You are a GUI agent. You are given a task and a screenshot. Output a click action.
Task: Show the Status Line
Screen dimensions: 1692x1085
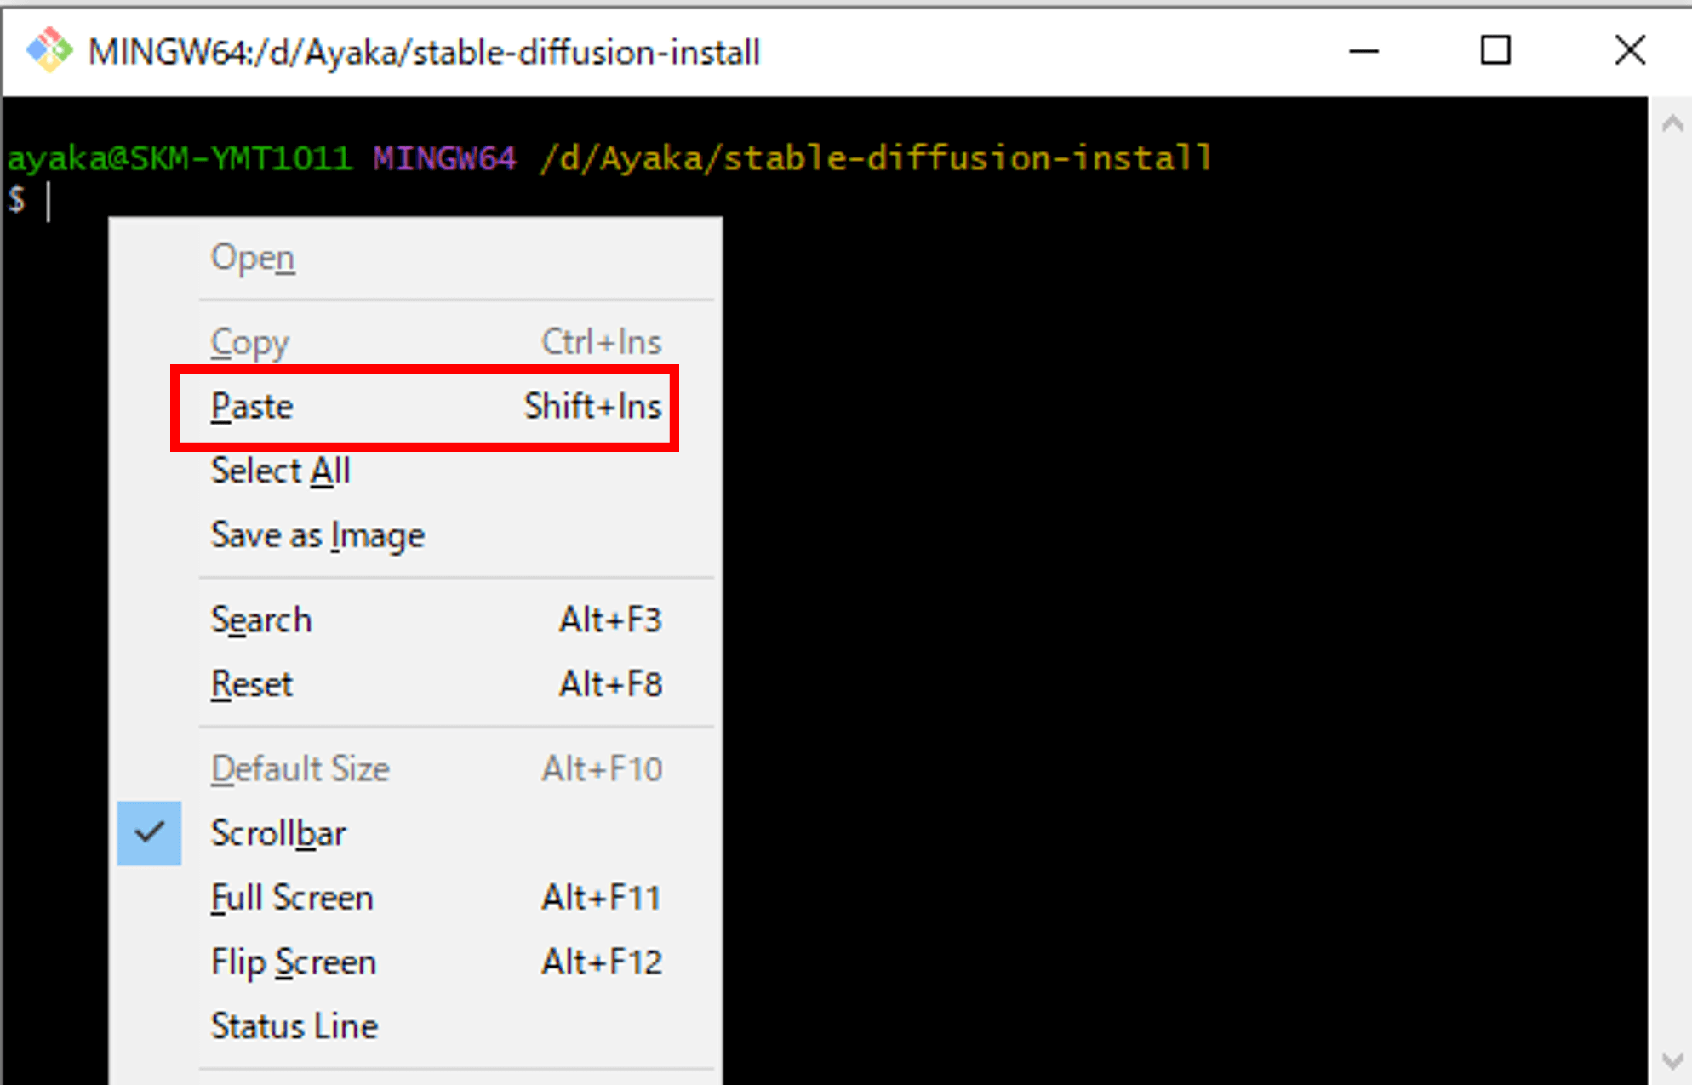tap(294, 1025)
